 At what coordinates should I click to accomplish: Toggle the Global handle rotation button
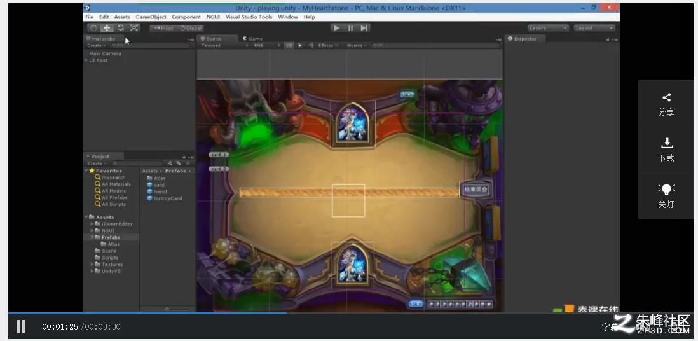coord(191,28)
